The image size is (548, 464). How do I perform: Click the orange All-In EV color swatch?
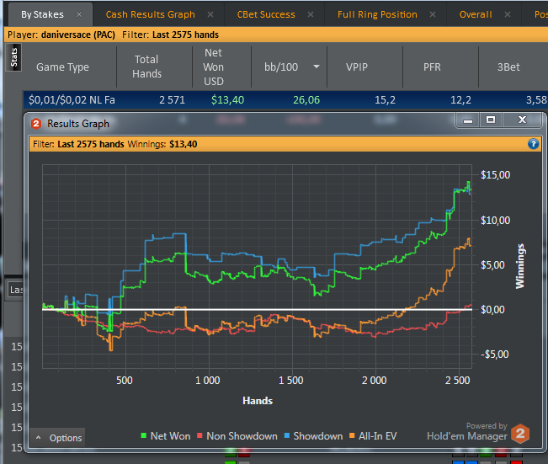tap(352, 435)
